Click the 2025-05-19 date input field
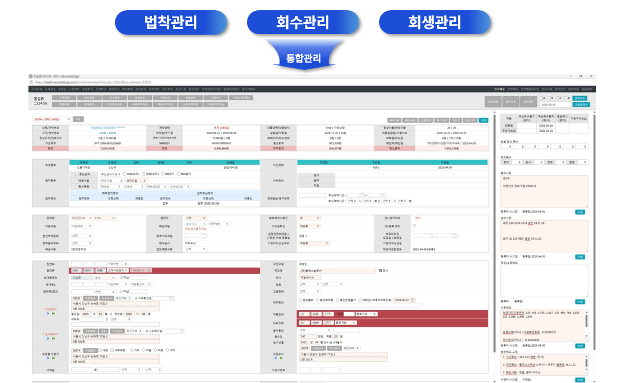This screenshot has height=383, width=626. coord(555,105)
